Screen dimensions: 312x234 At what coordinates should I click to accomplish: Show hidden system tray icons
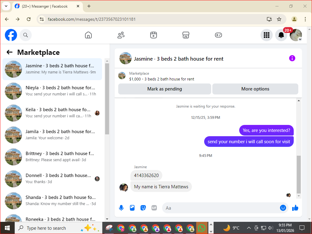[x=249, y=228]
